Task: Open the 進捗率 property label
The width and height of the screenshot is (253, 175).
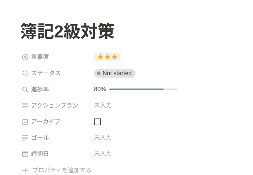Action: click(x=40, y=89)
